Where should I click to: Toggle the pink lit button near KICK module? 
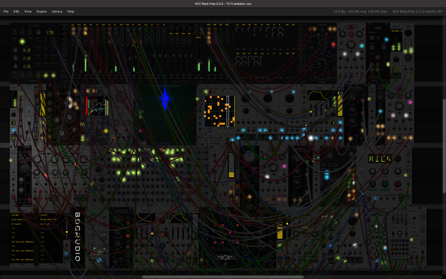410,102
